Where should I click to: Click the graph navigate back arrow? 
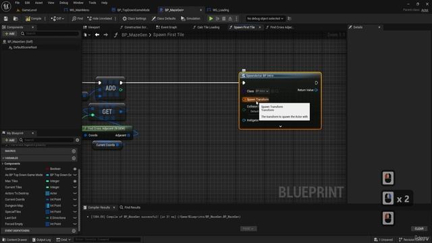pyautogui.click(x=97, y=34)
